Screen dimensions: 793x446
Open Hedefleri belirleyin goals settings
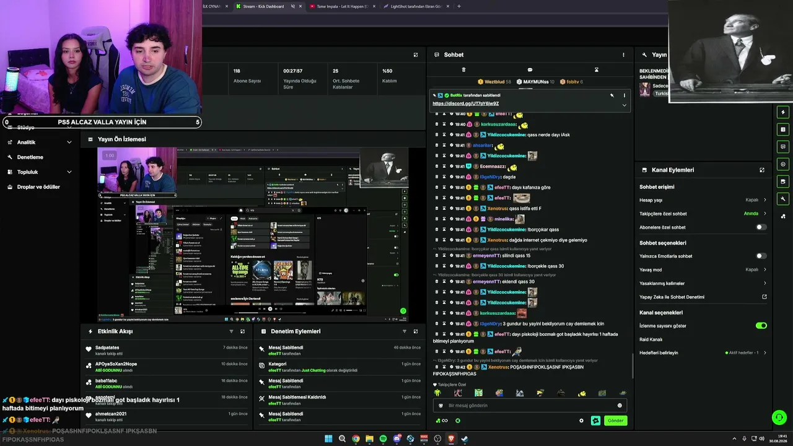tap(703, 352)
